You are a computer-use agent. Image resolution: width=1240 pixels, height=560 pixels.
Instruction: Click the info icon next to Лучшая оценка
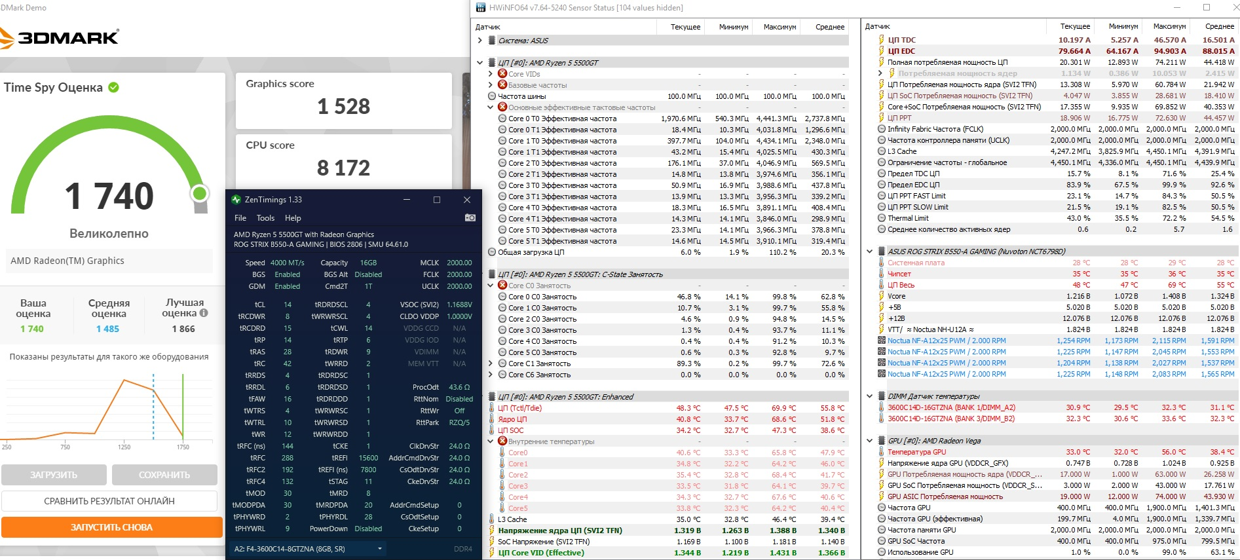(204, 313)
